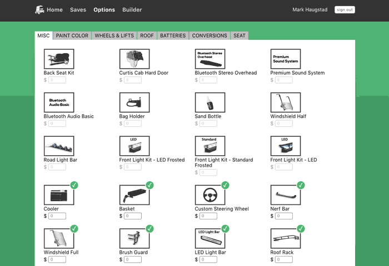
Task: Select the Sand Bottle image
Action: click(x=210, y=103)
